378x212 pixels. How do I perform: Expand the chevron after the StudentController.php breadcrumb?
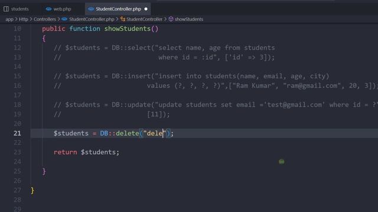[x=117, y=19]
